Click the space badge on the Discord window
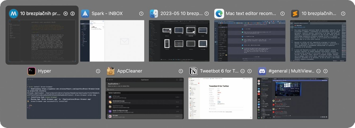The width and height of the screenshot is (355, 128). pos(325,71)
